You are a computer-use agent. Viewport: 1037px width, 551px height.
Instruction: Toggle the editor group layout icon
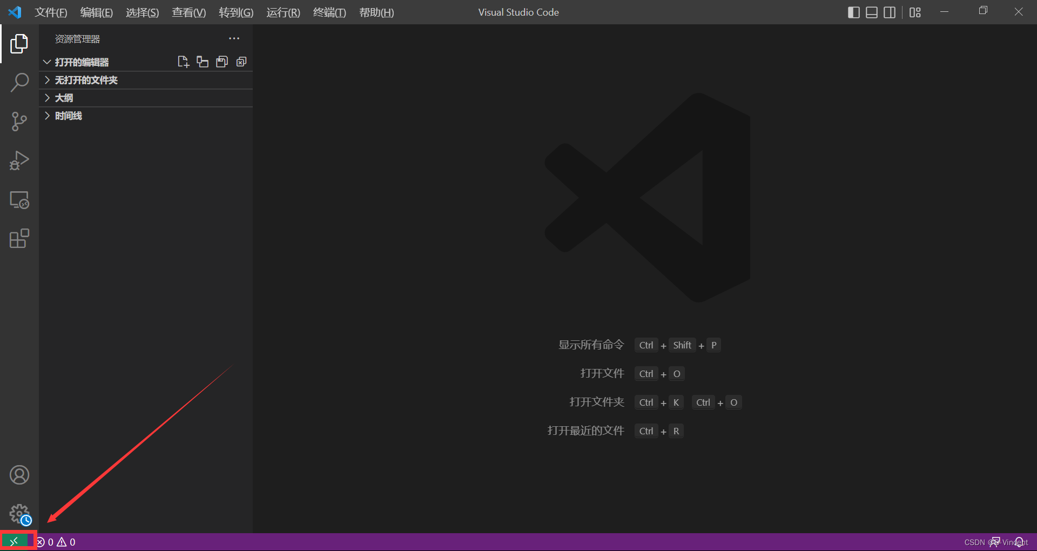(203, 62)
